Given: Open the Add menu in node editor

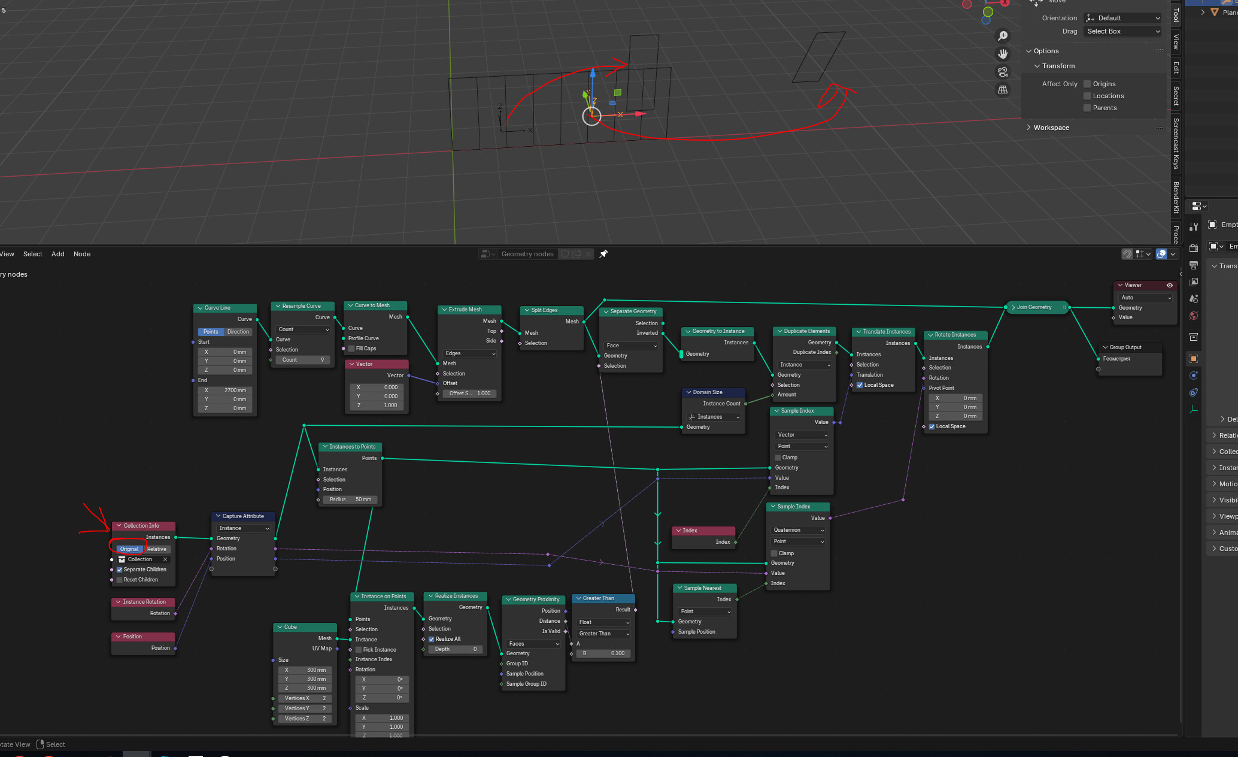Looking at the screenshot, I should [x=58, y=254].
